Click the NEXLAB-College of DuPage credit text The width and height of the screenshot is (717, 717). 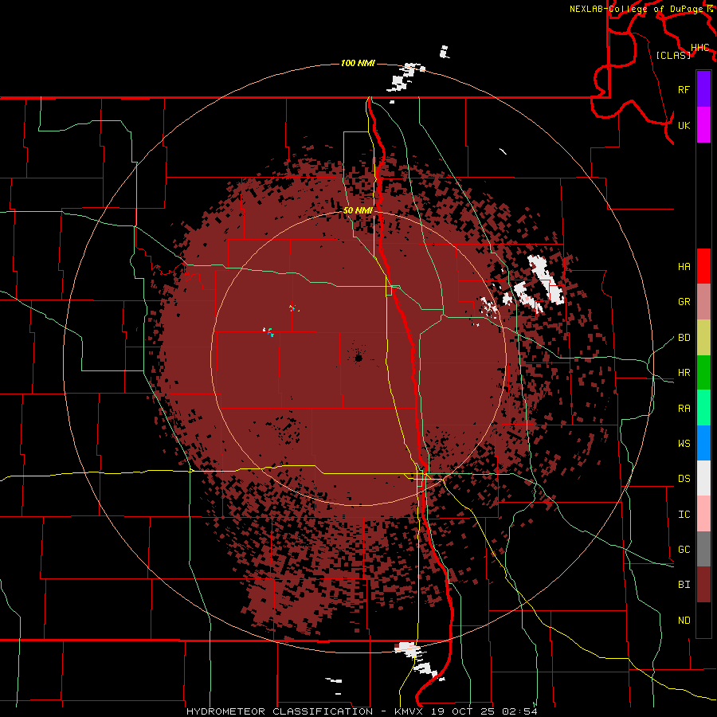coord(637,9)
